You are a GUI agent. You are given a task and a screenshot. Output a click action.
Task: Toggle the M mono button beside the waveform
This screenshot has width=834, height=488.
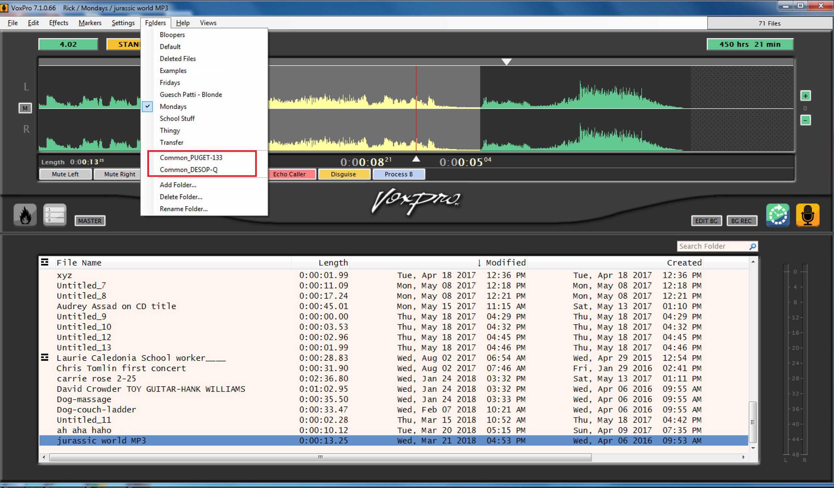(25, 108)
